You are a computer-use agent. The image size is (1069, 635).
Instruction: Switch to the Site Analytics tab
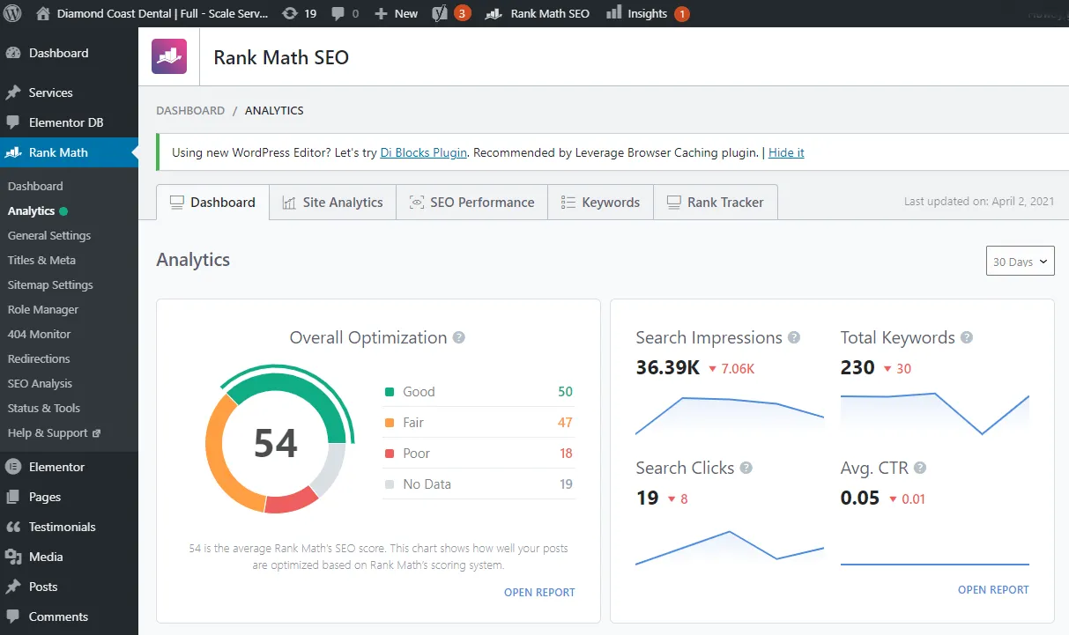[x=332, y=202]
